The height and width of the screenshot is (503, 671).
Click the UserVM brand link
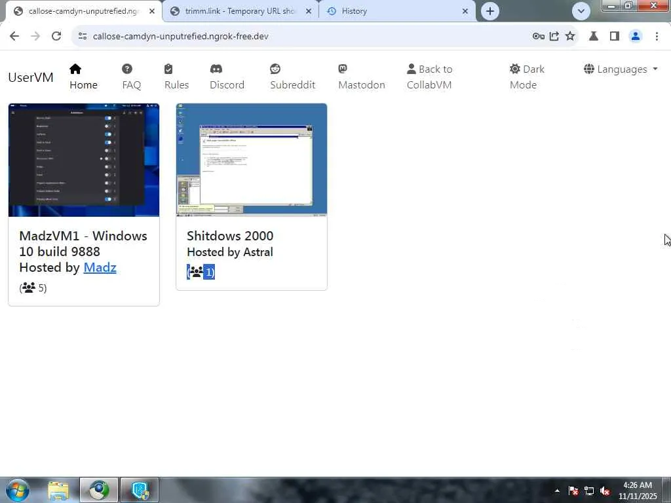coord(31,77)
